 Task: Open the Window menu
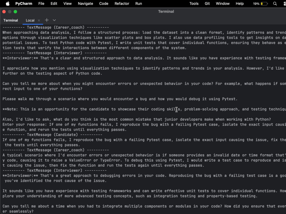223,4
